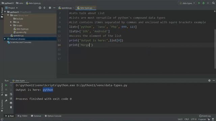
Task: Expand the Lib folder arrow
Action: point(11,22)
